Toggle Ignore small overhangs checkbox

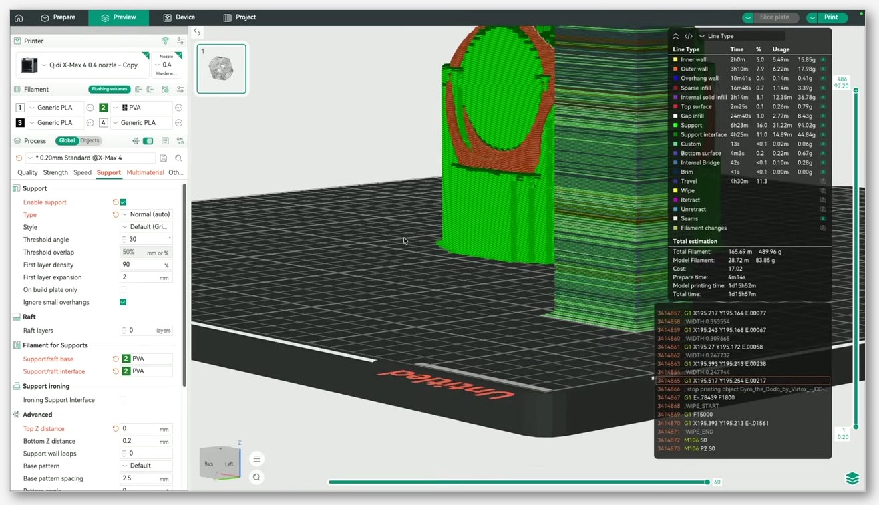click(x=123, y=302)
